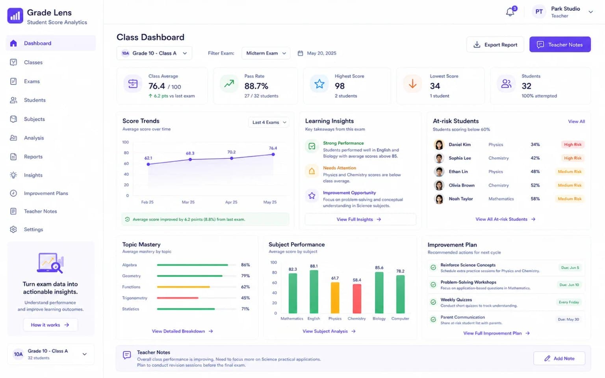Click the Teacher Notes speech bubble icon at bottom

pyautogui.click(x=127, y=355)
